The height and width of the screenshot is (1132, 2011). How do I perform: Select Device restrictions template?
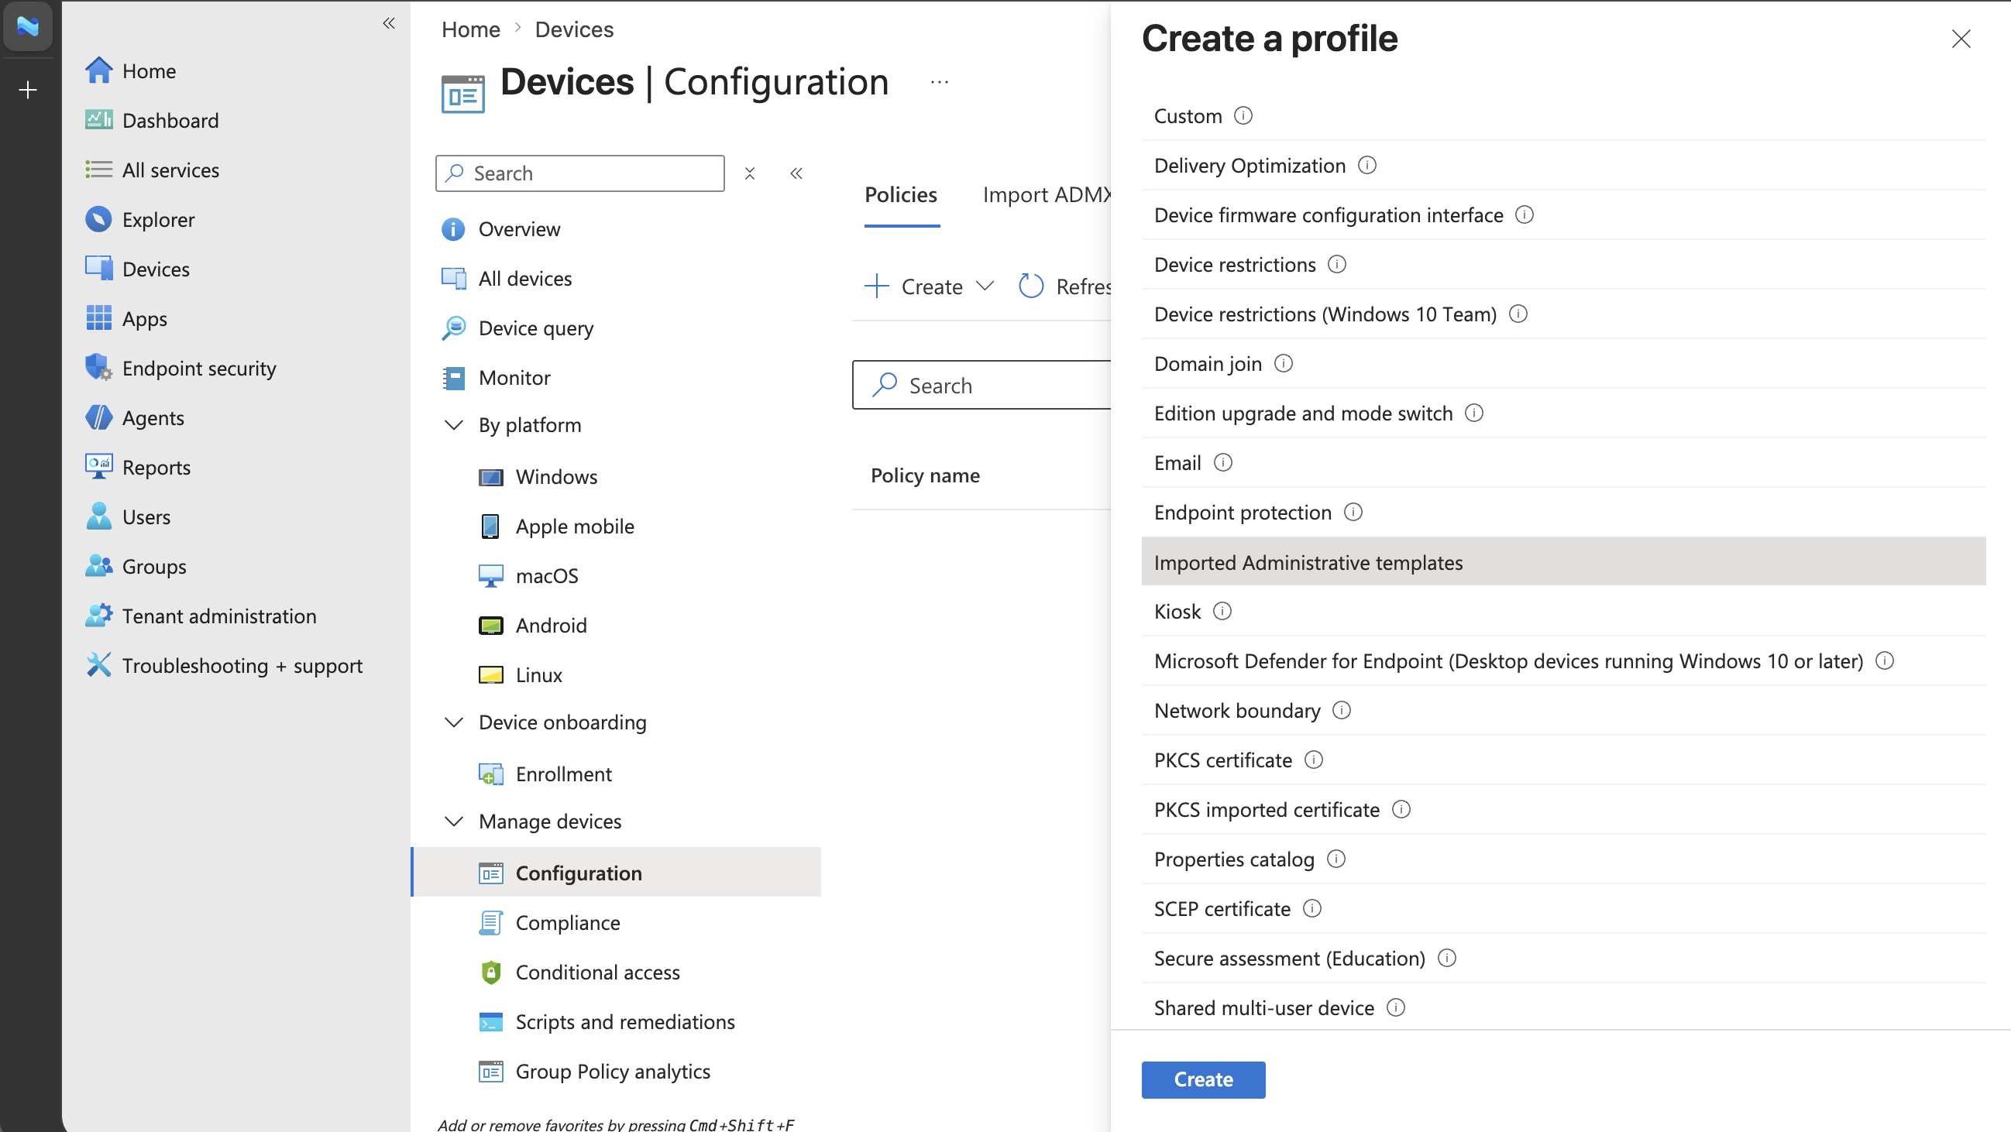pyautogui.click(x=1563, y=265)
